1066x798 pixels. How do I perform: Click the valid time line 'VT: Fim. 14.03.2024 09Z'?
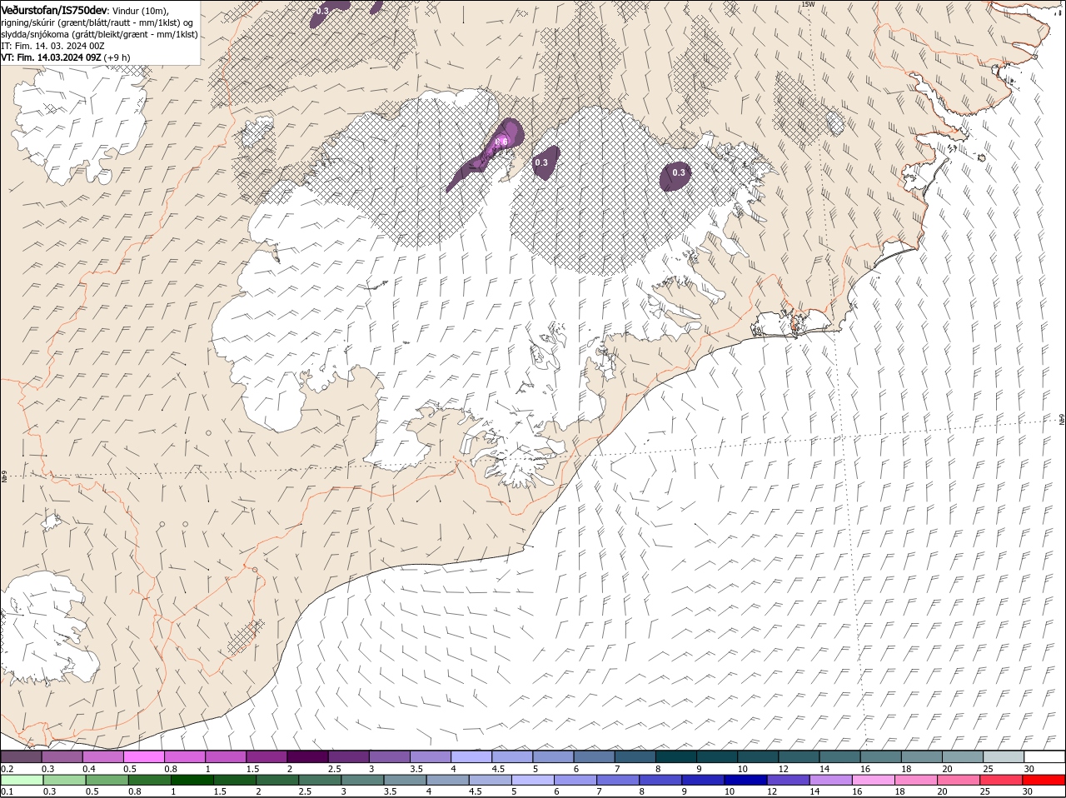[51, 57]
